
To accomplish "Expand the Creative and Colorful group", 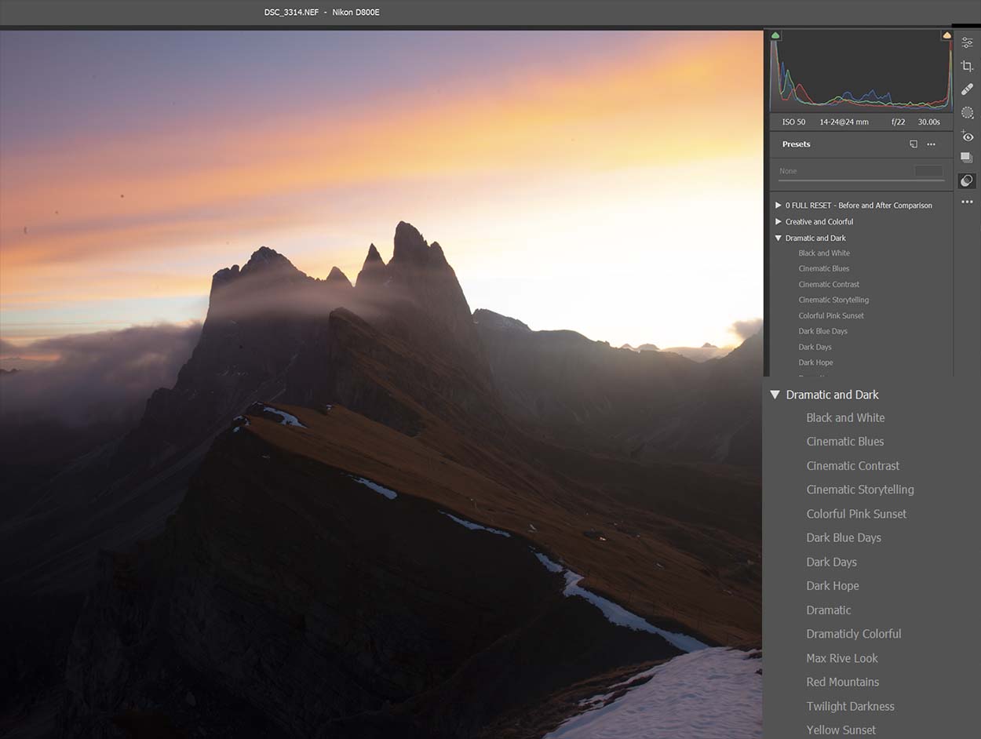I will [779, 222].
